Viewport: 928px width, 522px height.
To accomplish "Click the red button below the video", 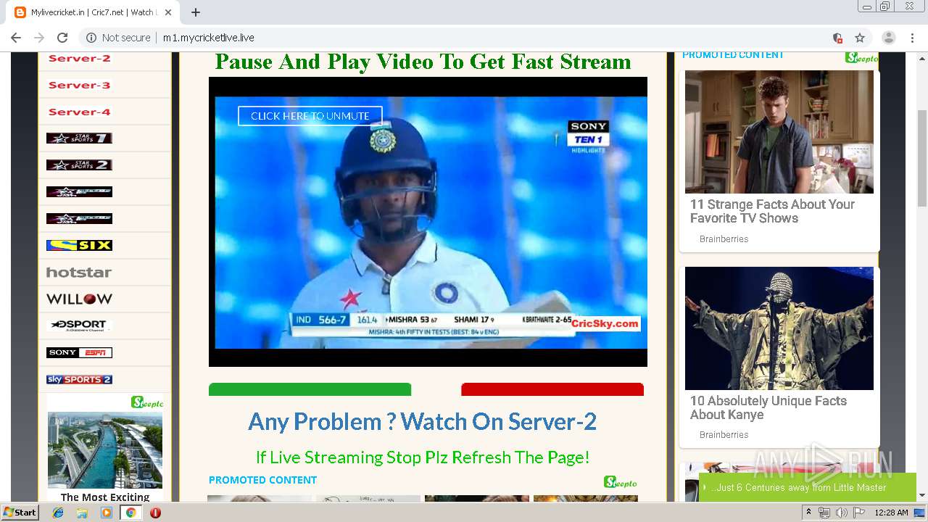I will 552,389.
